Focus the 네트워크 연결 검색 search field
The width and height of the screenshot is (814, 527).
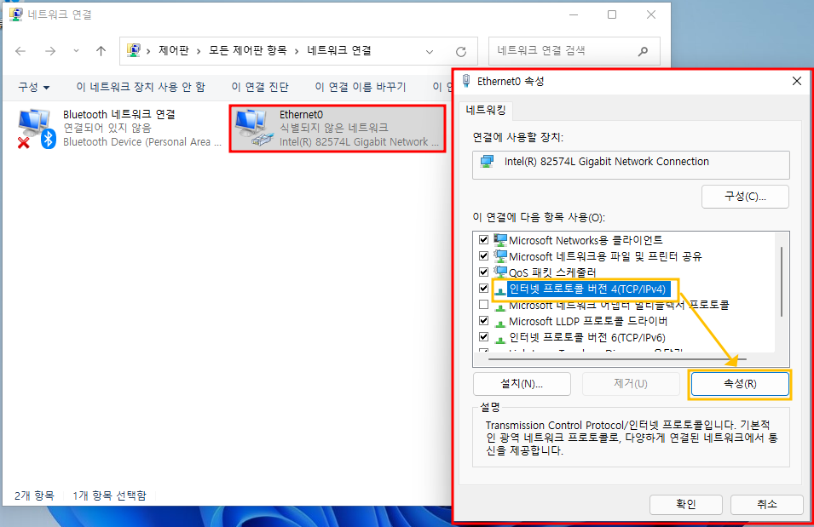coord(574,51)
